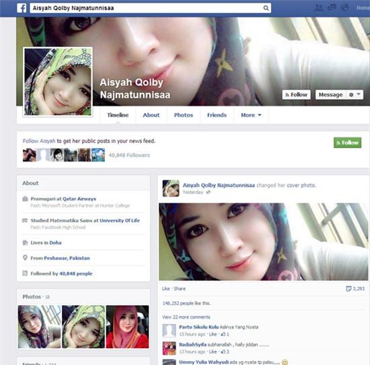Click Home in the top bar
This screenshot has height=365, width=370.
363,8
